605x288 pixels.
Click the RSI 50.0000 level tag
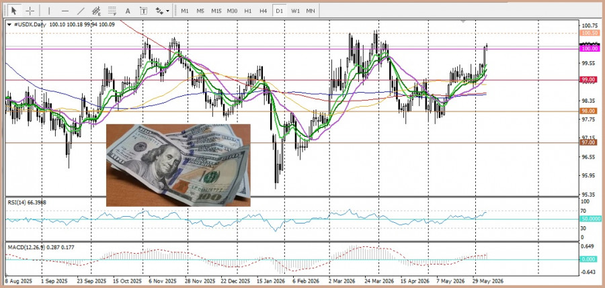click(x=591, y=219)
